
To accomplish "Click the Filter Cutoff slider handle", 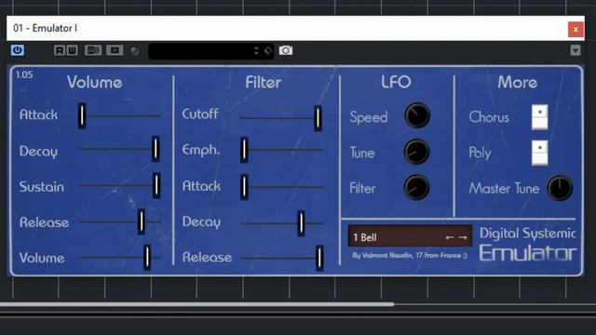I will point(318,118).
